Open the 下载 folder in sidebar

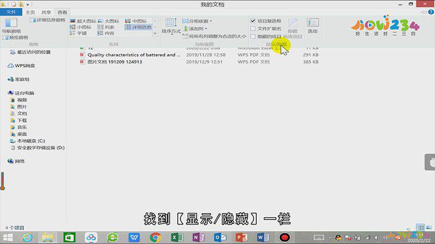click(x=19, y=120)
